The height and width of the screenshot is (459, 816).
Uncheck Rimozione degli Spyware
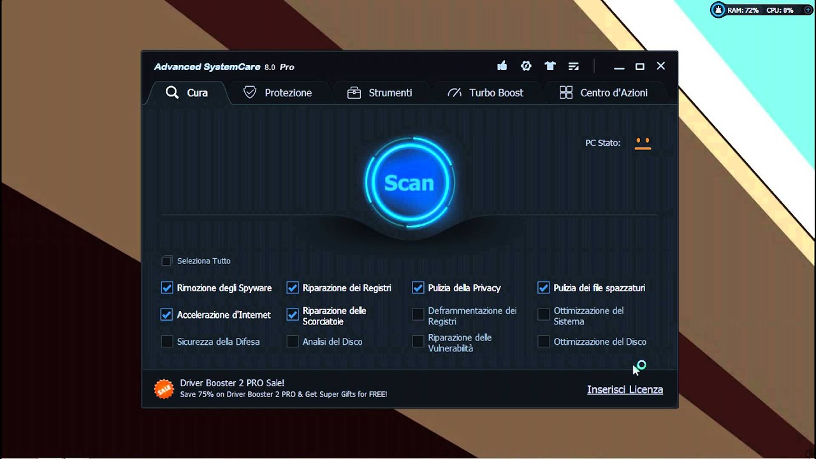pos(167,288)
